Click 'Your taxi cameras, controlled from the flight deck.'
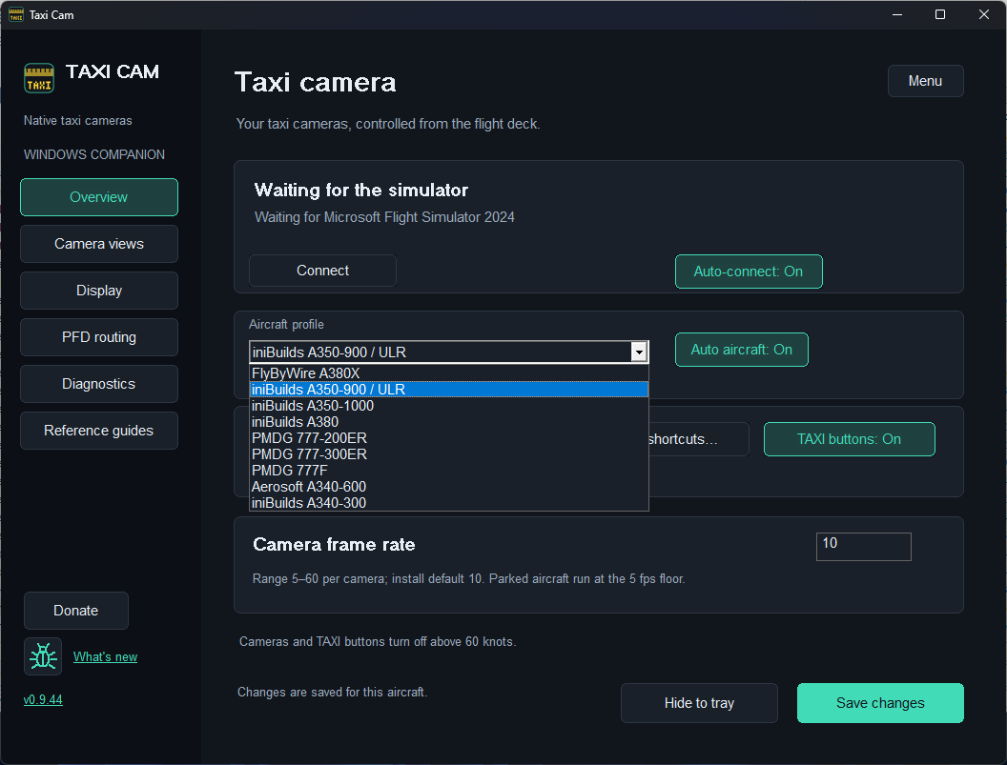1007x765 pixels. (x=388, y=124)
